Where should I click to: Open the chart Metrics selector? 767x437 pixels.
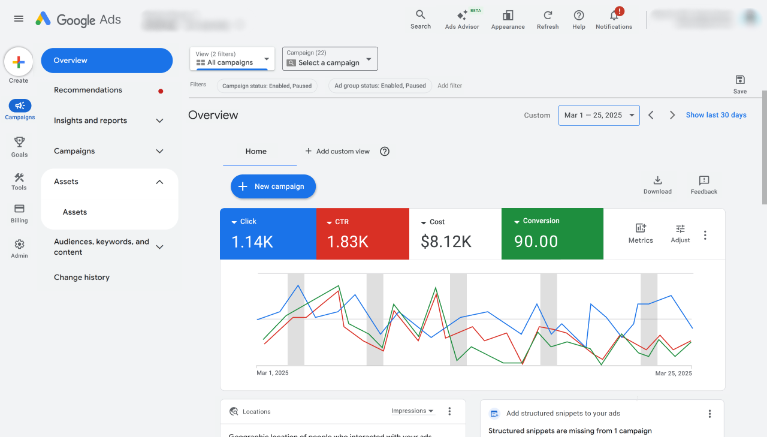[x=641, y=233]
